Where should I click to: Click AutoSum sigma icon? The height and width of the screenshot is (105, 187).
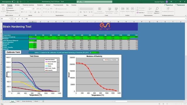(137, 8)
